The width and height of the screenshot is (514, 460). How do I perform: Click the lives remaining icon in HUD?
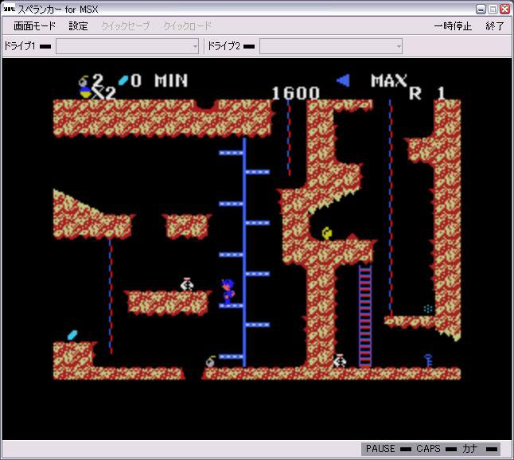point(86,93)
